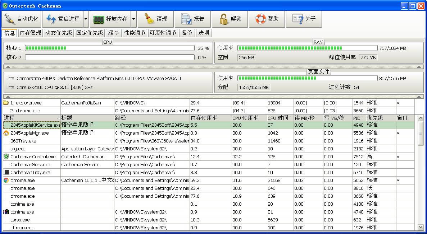Click the 空闲 266 MB value
The height and width of the screenshot is (234, 427).
pyautogui.click(x=247, y=58)
